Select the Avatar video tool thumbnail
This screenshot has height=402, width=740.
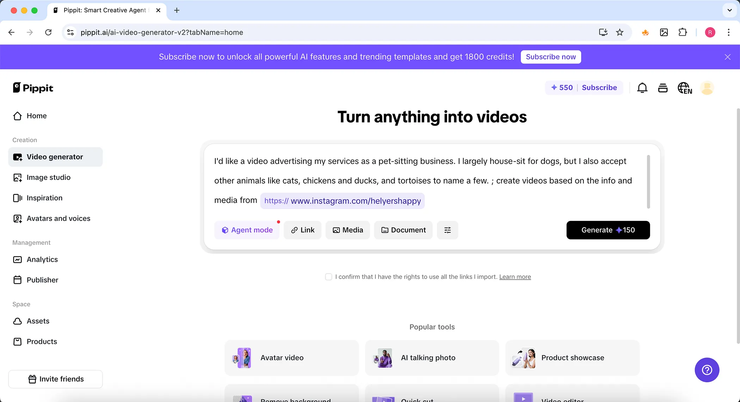coord(242,358)
